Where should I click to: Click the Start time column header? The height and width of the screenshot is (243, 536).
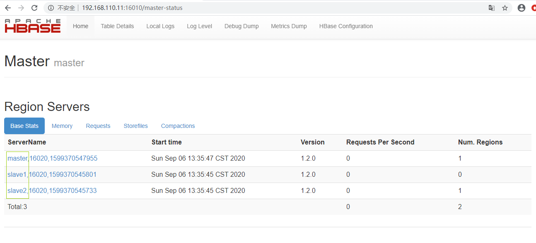click(x=167, y=142)
